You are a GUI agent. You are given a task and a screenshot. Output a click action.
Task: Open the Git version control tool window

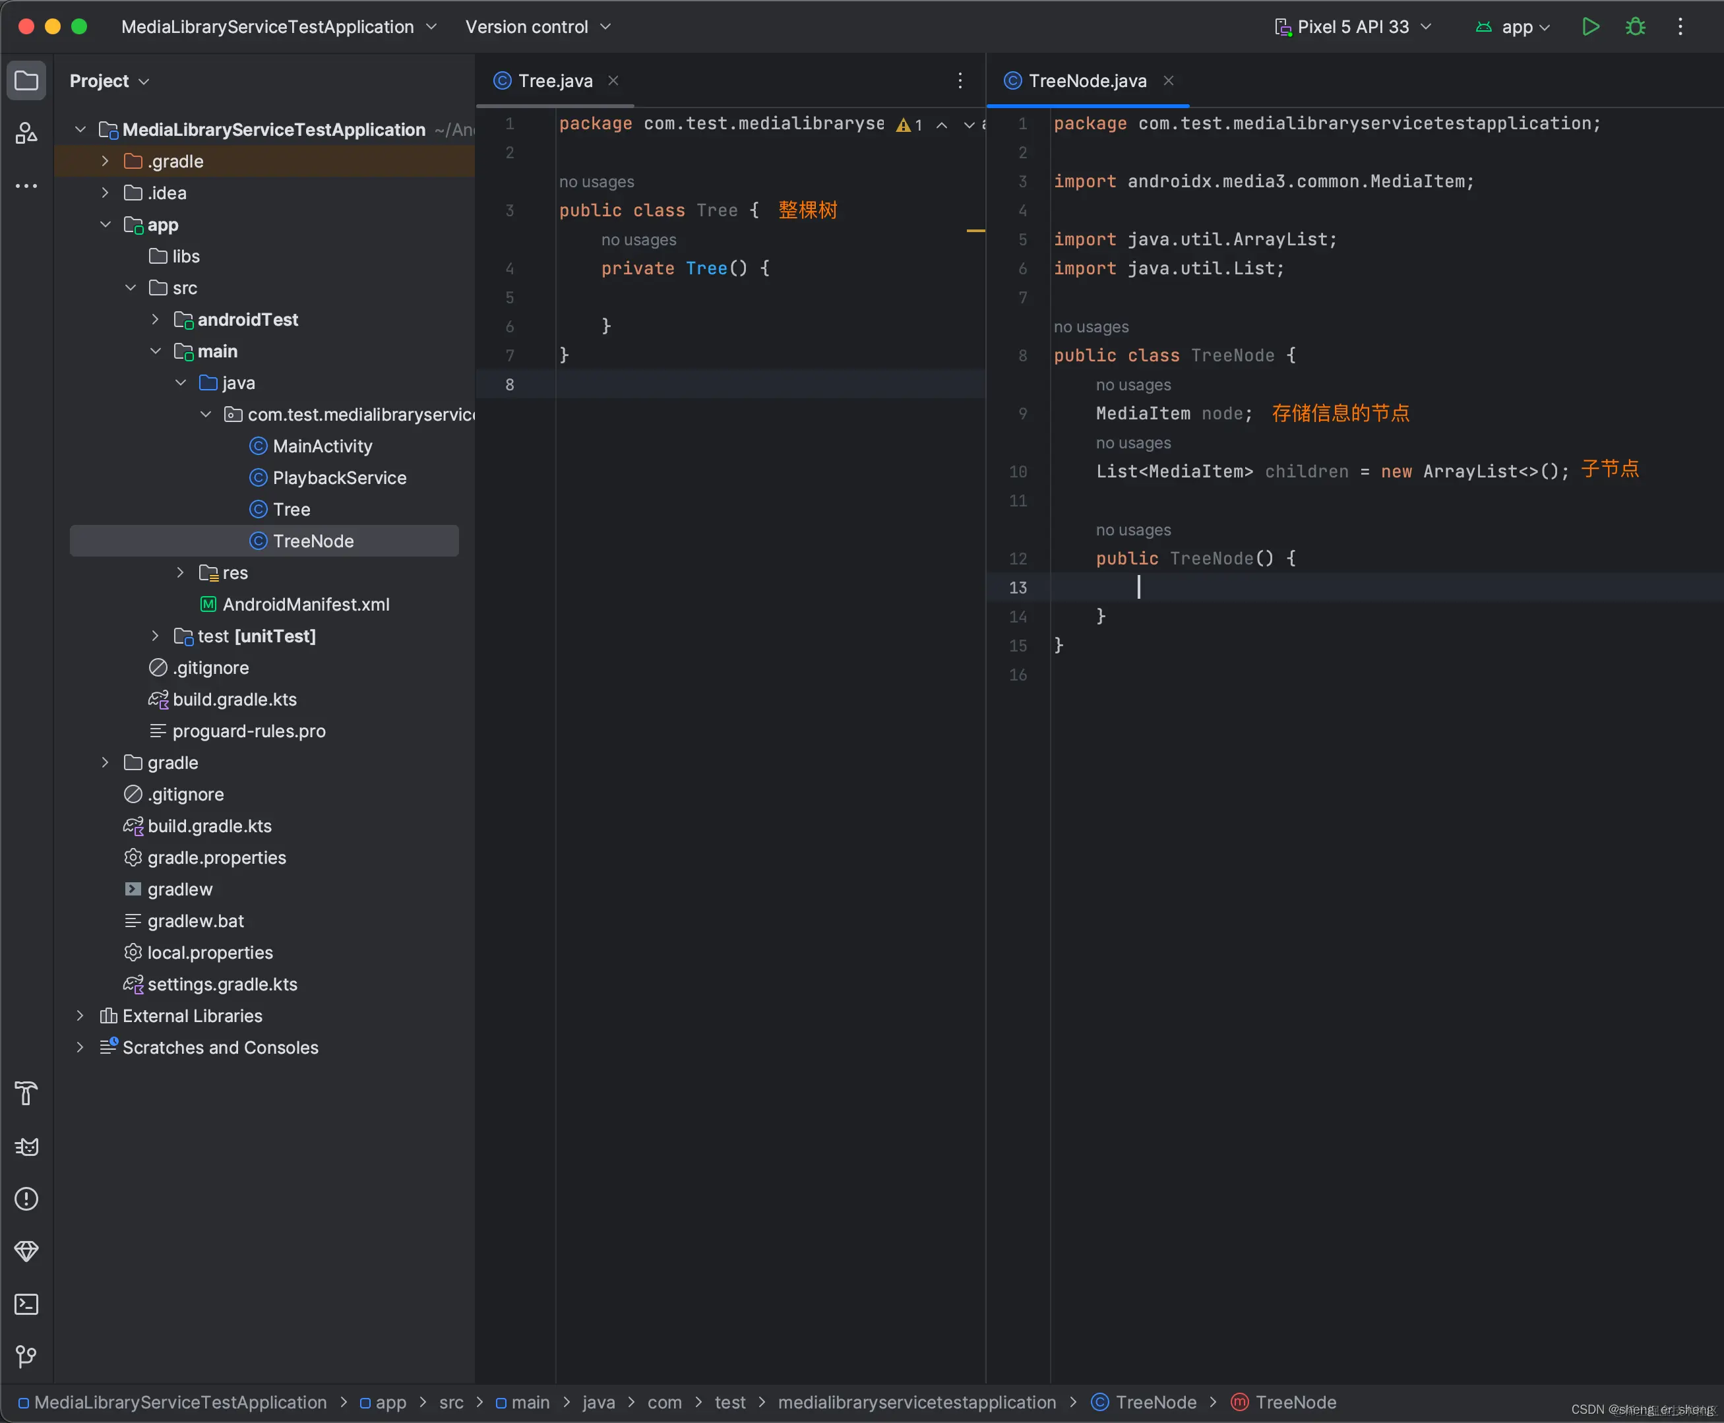click(x=26, y=1356)
